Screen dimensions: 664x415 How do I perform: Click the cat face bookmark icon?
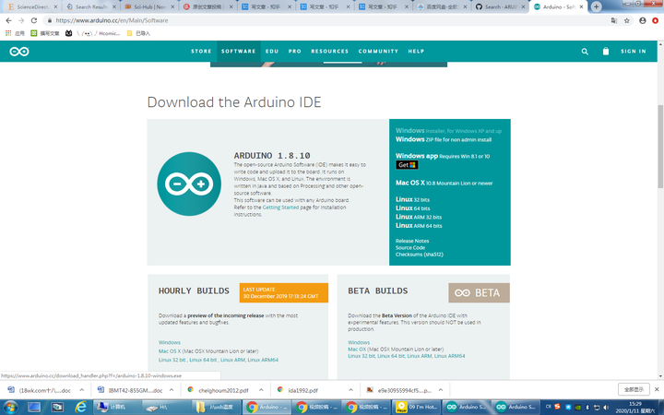(68, 33)
